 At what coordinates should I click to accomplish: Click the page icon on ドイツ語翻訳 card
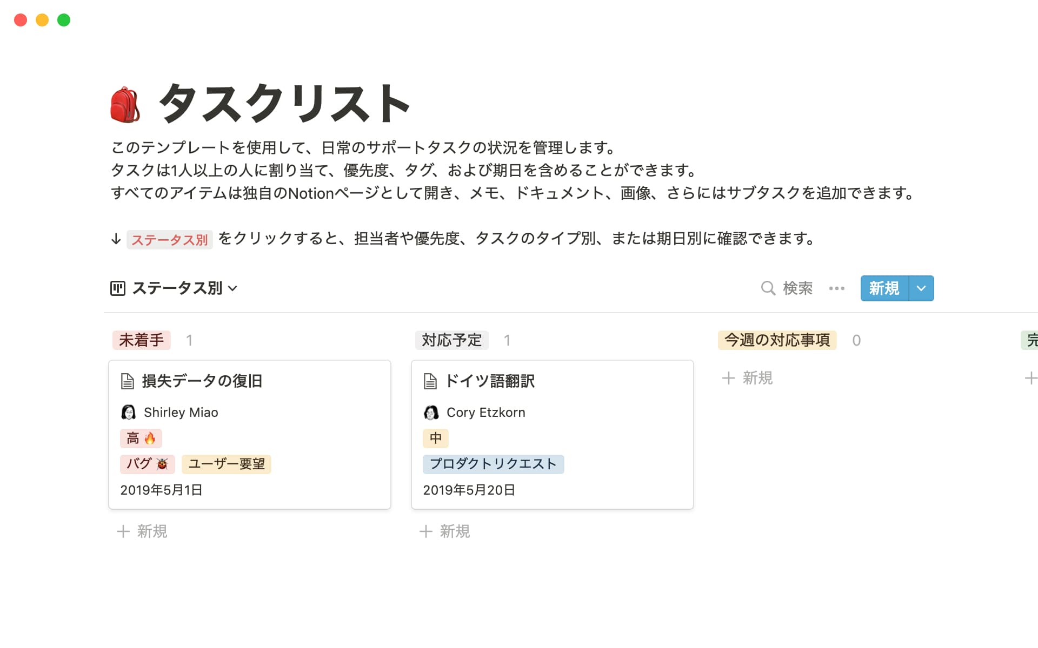click(430, 381)
